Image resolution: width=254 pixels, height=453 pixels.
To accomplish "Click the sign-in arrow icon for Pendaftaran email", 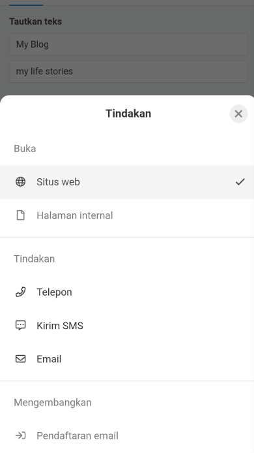I will coord(20,435).
